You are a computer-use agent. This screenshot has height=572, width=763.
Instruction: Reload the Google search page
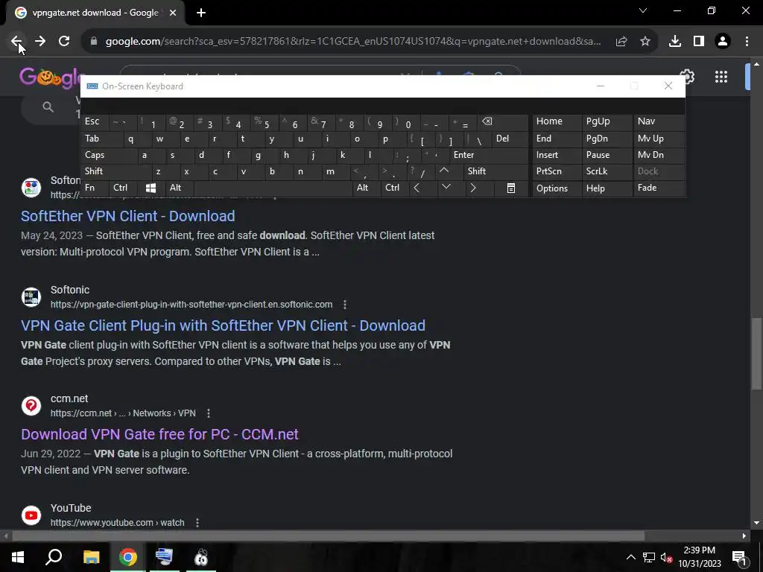64,42
